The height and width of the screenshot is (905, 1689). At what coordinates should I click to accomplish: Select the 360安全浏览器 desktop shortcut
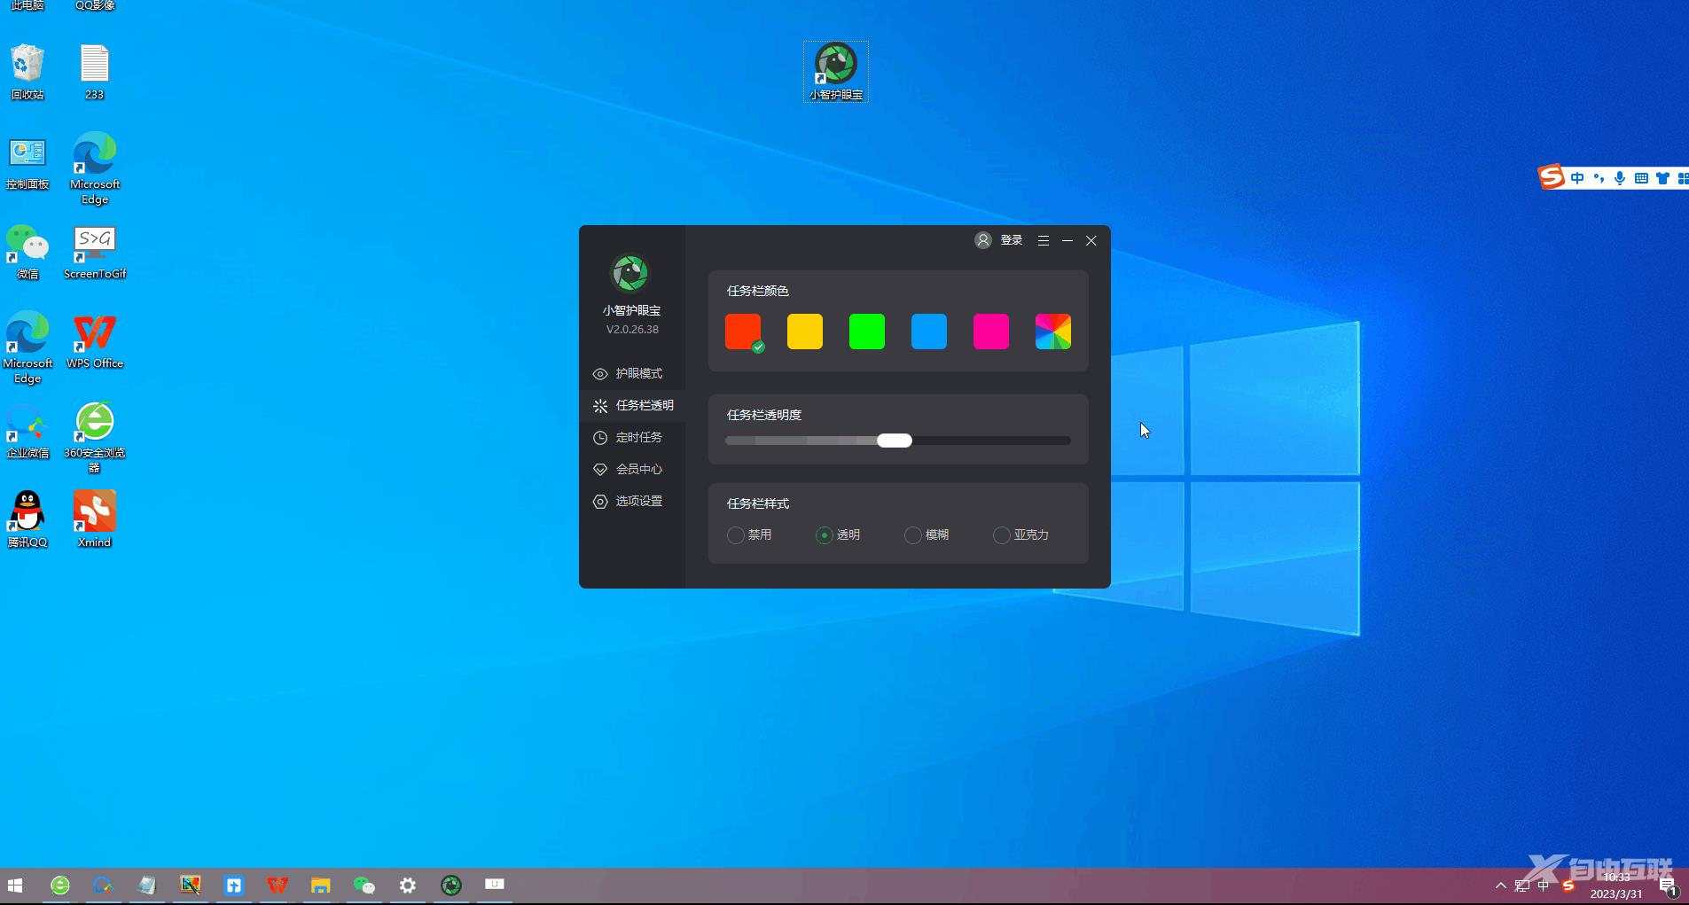point(95,437)
